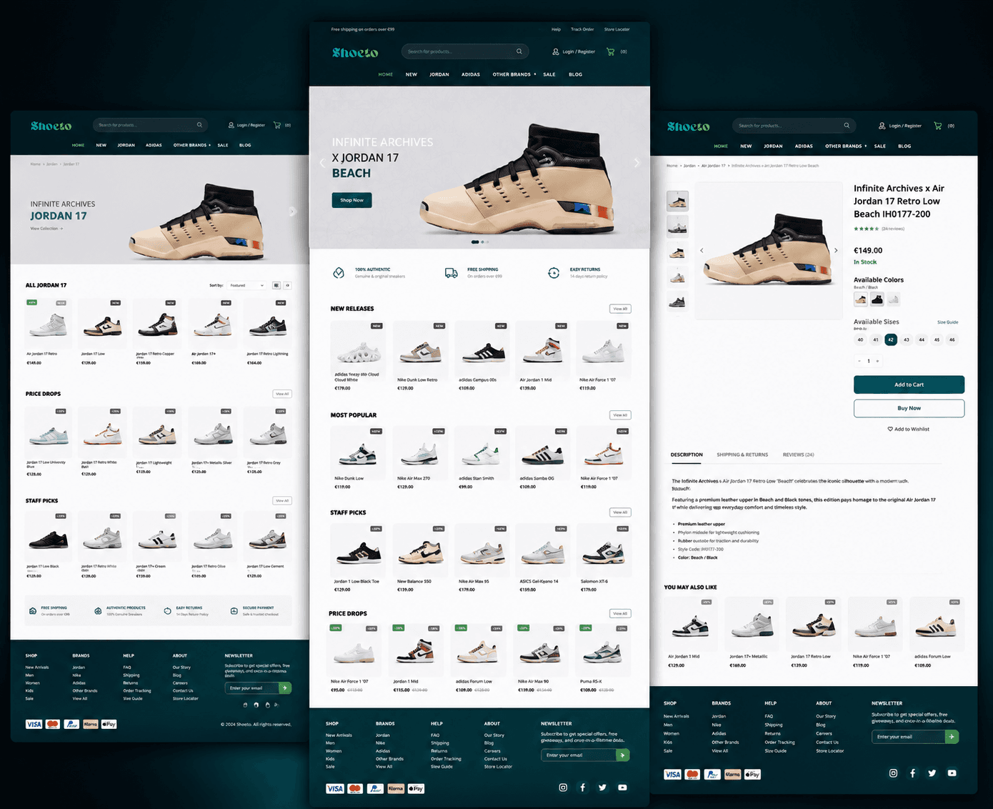Switch to alternate view icon beside grid toggle
The width and height of the screenshot is (993, 809).
pyautogui.click(x=287, y=285)
